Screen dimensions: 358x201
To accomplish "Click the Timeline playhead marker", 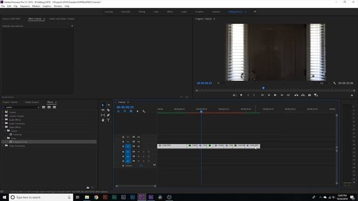I will pos(201,112).
